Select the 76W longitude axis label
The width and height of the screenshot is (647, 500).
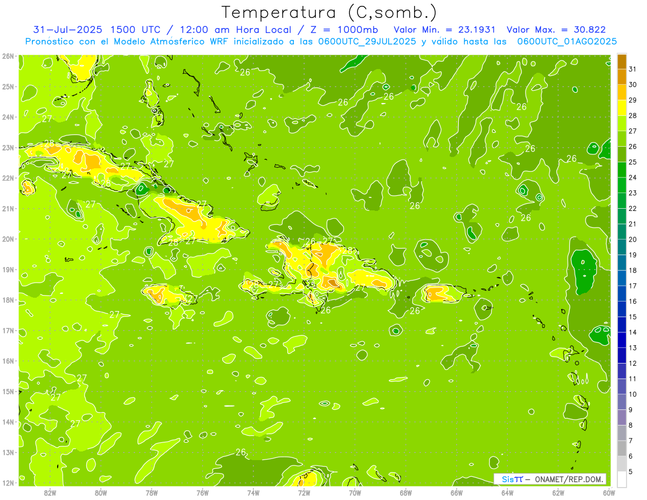click(x=203, y=492)
